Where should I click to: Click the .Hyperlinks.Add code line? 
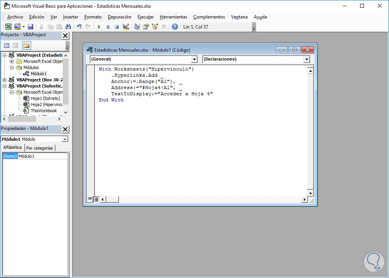coord(137,75)
